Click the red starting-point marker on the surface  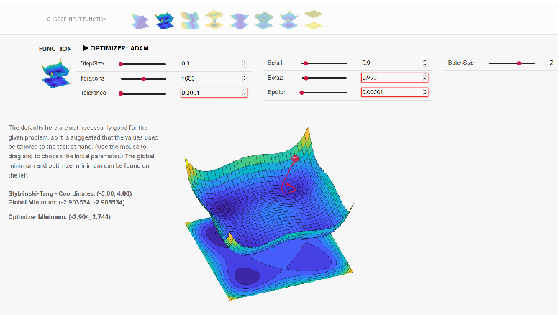tap(295, 158)
